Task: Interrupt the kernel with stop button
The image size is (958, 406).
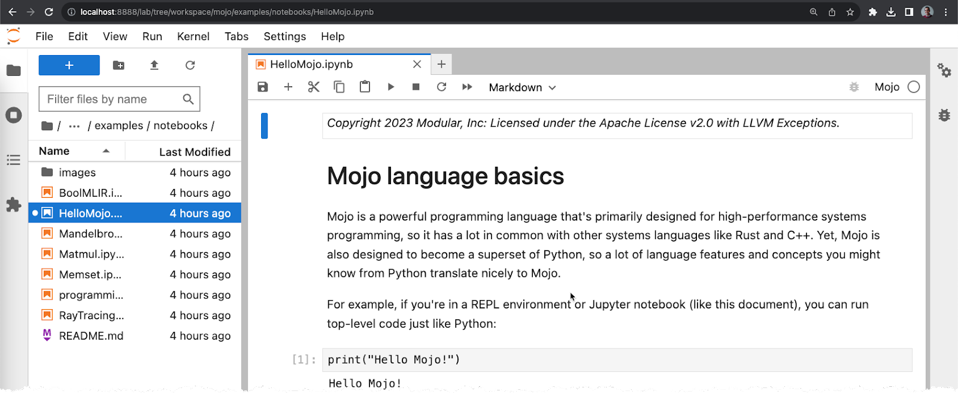Action: tap(416, 87)
